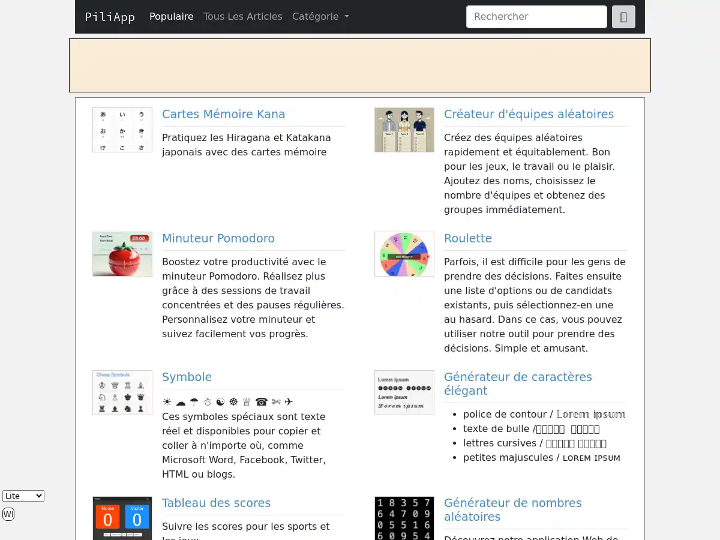This screenshot has width=720, height=540.
Task: Open the Cartes Mémoire Kana article
Action: pos(223,114)
